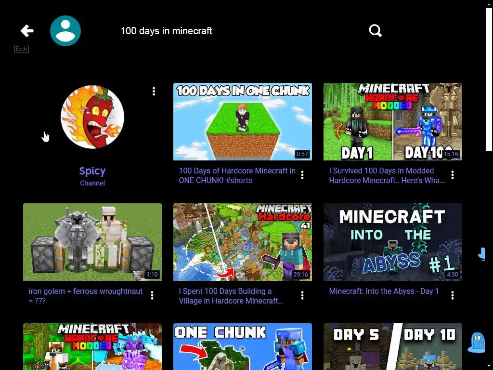The height and width of the screenshot is (370, 493).
Task: Play the bottom-row Minecraft Hardcore Modded thumbnail
Action: pos(92,347)
